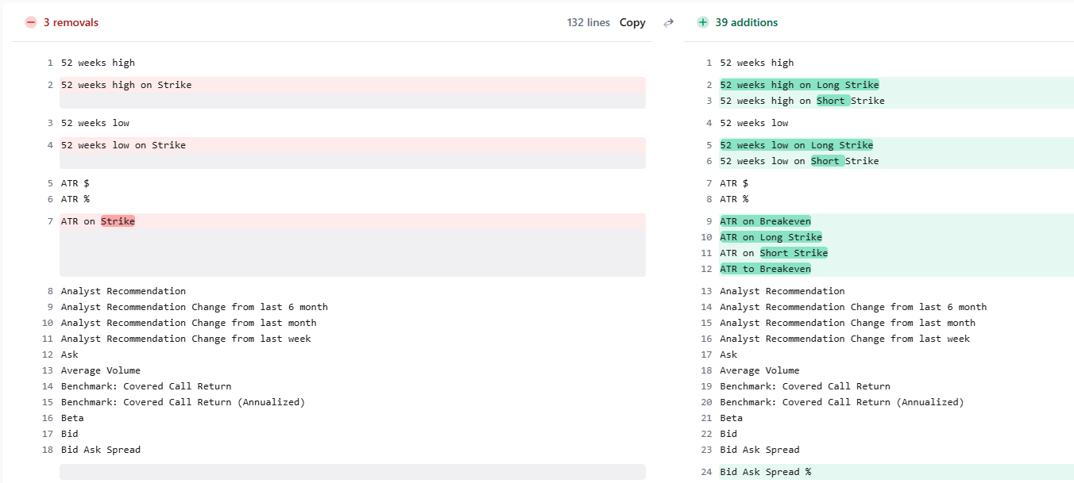This screenshot has width=1074, height=483.
Task: Click 'Average Volume' text on line 13
Action: 101,370
